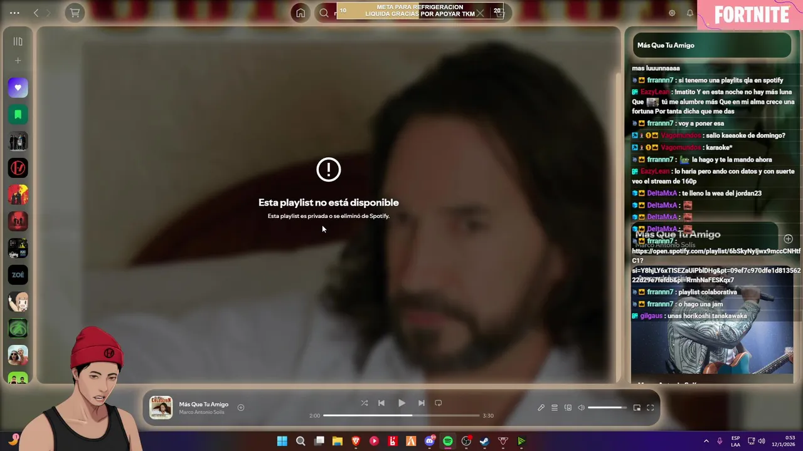Viewport: 803px width, 451px height.
Task: Open the ZOÉ playlist in the sidebar
Action: click(18, 275)
